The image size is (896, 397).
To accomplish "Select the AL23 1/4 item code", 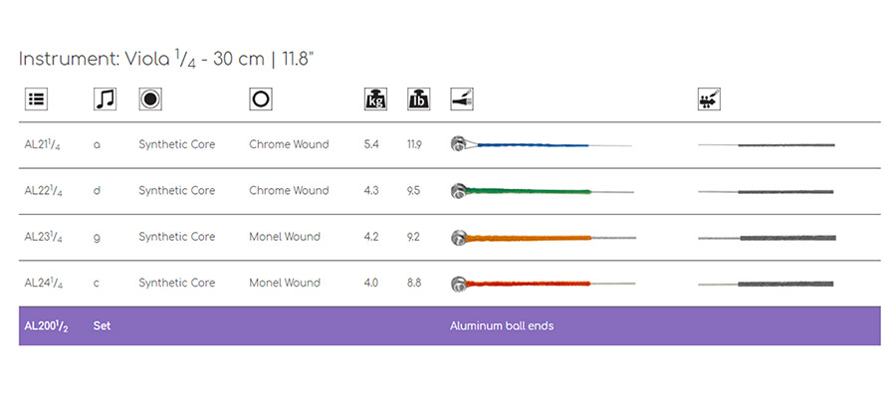I will coord(44,237).
